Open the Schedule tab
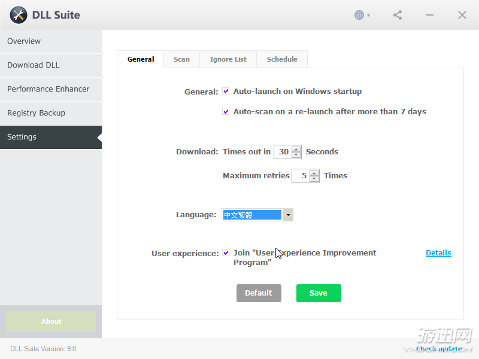479x359 pixels. point(282,59)
